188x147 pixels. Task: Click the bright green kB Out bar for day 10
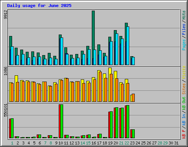click(x=62, y=121)
